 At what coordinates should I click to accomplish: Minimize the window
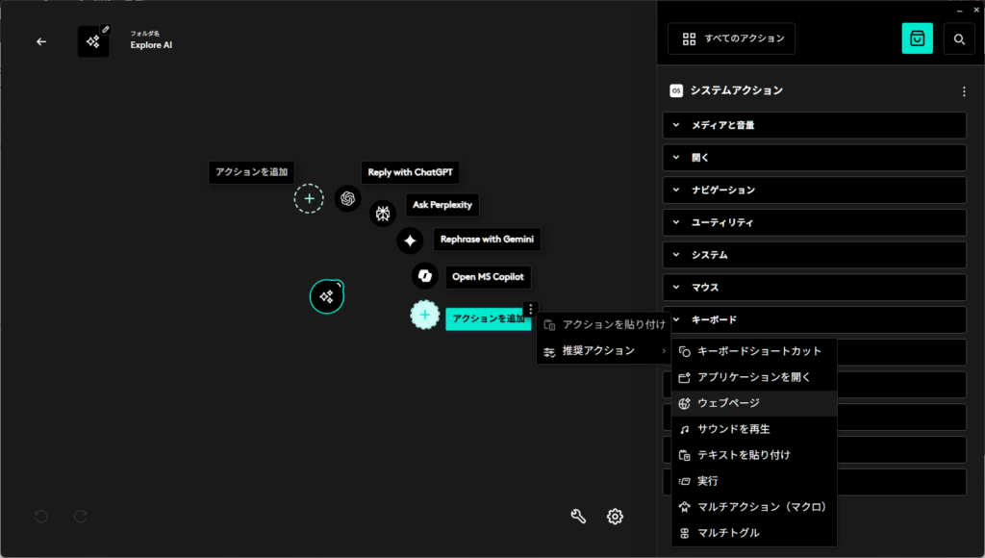(x=959, y=10)
